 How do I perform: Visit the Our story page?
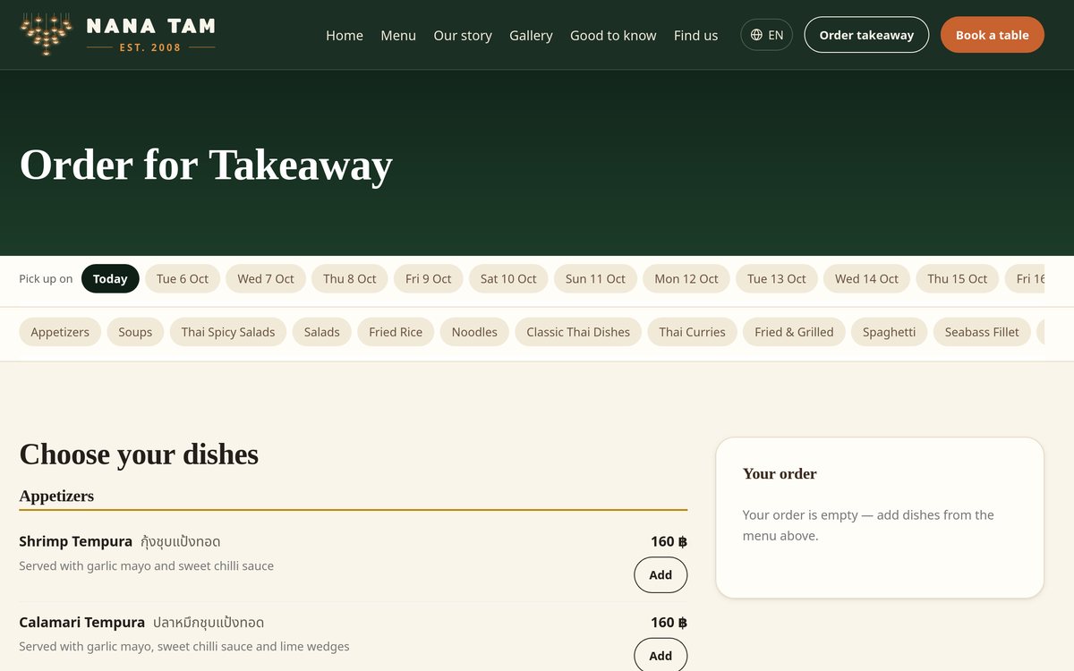pos(463,35)
